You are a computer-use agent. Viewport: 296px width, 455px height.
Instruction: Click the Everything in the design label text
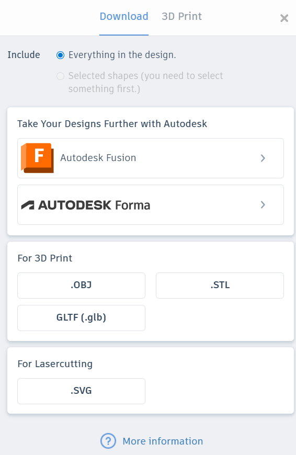coord(122,55)
